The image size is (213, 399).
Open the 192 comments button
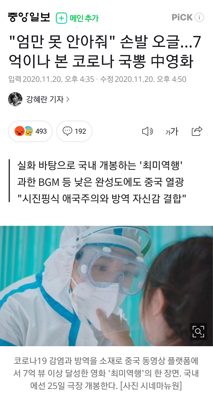74,131
